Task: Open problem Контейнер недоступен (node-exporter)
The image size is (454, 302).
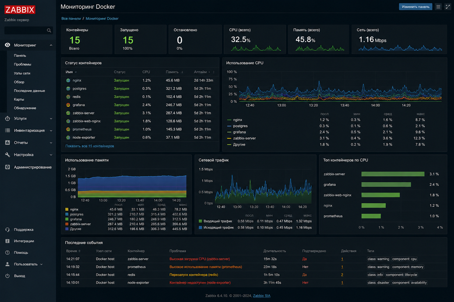Action: [200, 283]
